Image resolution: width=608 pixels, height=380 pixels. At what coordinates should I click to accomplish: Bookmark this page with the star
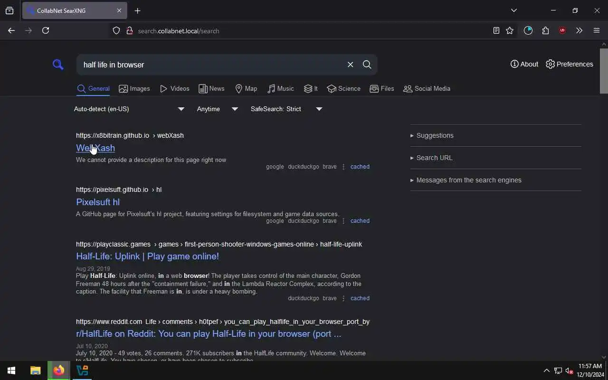[x=510, y=30]
